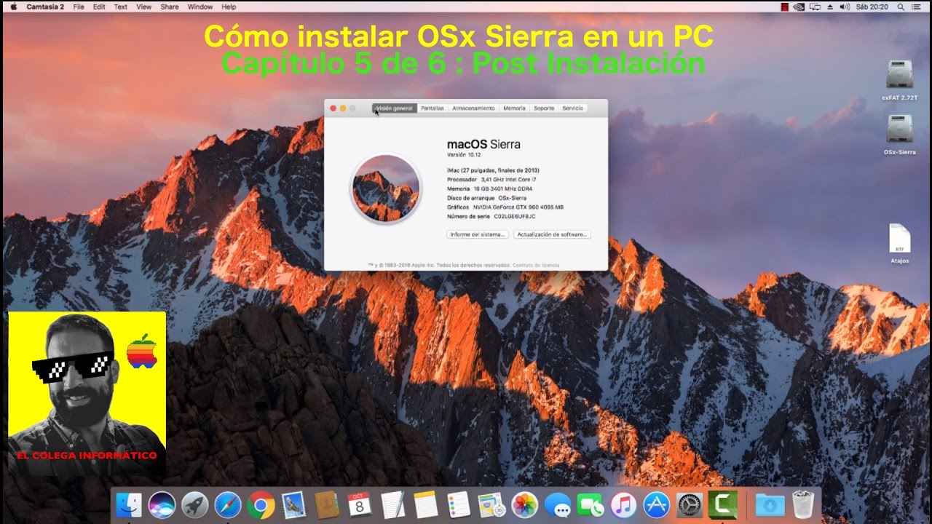Open System Preferences gear in dock
Viewport: 932px width, 524px height.
[x=690, y=505]
